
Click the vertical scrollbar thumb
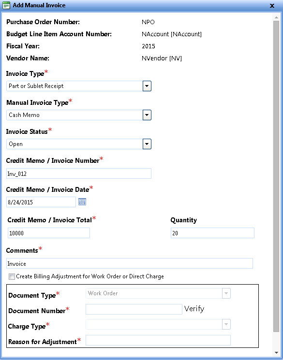[276, 176]
